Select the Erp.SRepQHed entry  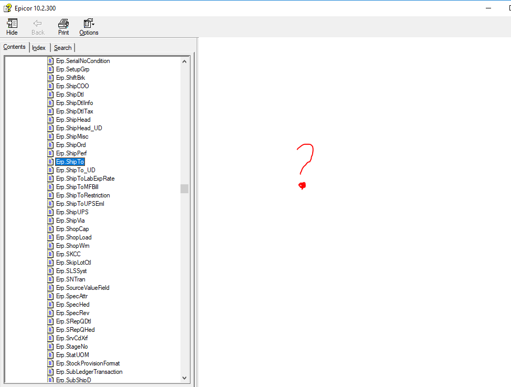pyautogui.click(x=75, y=330)
